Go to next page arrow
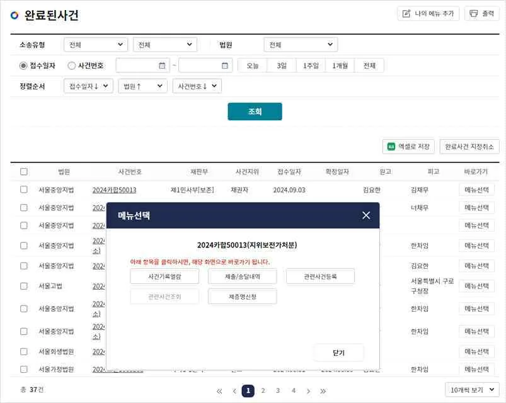The image size is (506, 403). pos(308,391)
